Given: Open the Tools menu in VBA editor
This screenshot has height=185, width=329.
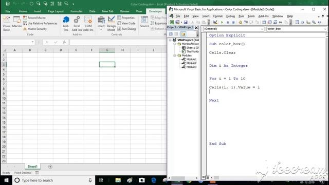Looking at the screenshot, I should (x=251, y=16).
